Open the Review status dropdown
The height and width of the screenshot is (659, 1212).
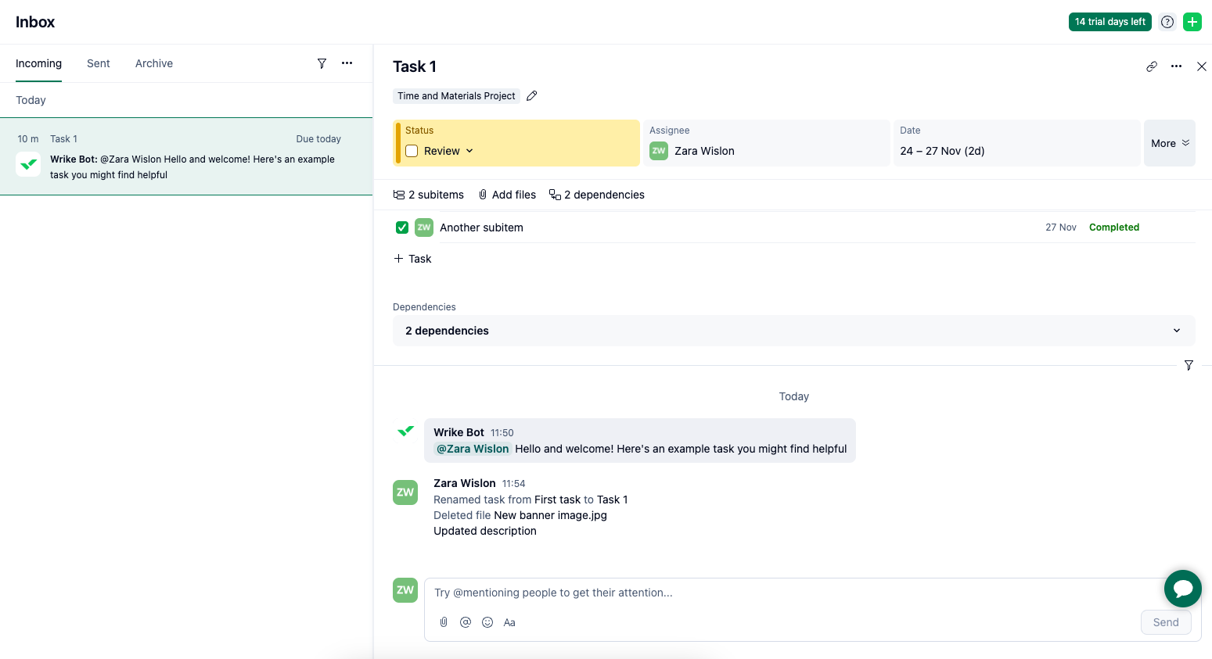tap(449, 151)
